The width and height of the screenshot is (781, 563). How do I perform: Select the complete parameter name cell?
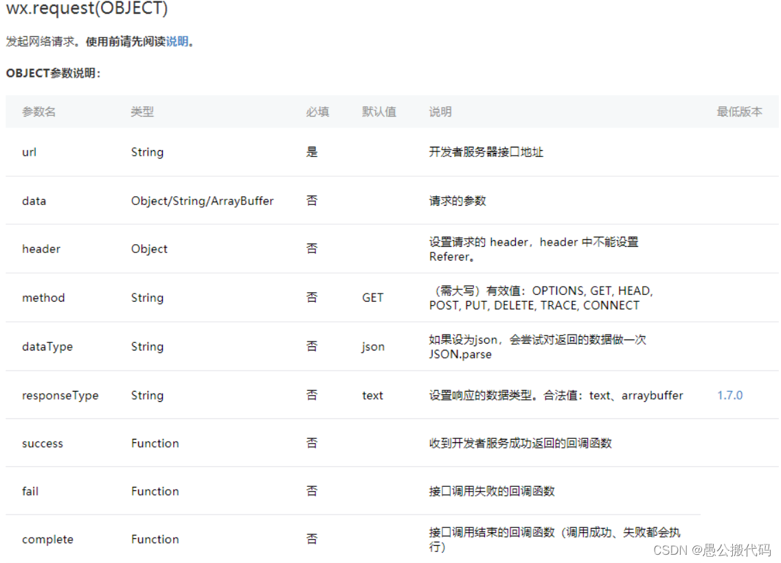click(48, 540)
